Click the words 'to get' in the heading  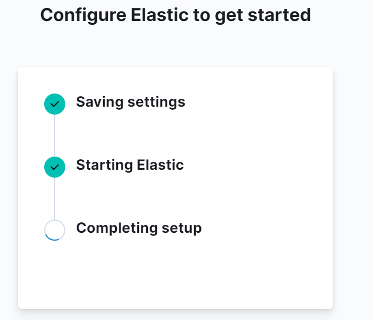click(218, 16)
